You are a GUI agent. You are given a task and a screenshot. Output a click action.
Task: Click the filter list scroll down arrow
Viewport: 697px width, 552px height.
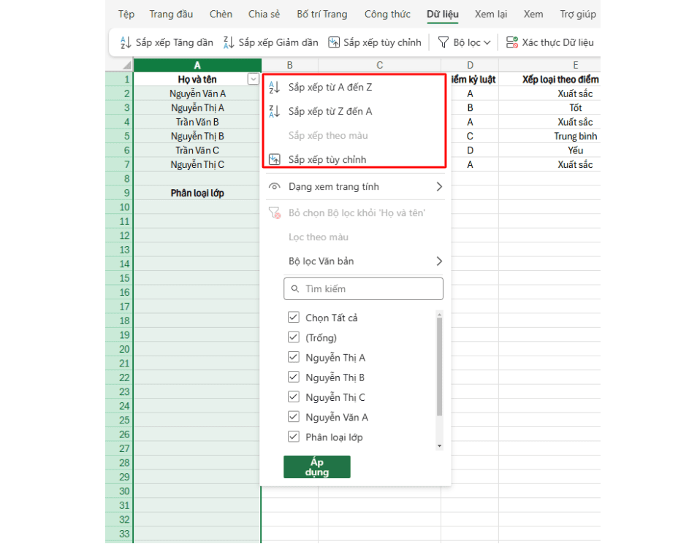(x=439, y=446)
